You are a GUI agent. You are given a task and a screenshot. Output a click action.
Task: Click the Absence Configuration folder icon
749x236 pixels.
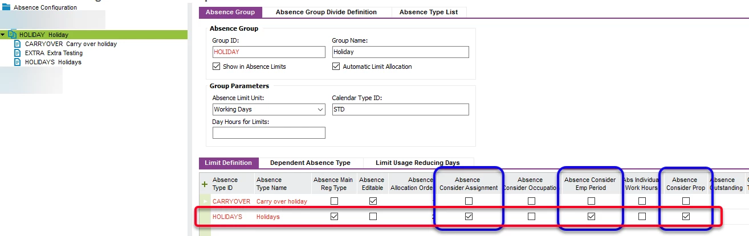pos(6,7)
